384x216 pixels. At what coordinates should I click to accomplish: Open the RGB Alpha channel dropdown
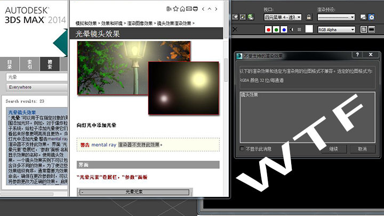click(x=336, y=30)
